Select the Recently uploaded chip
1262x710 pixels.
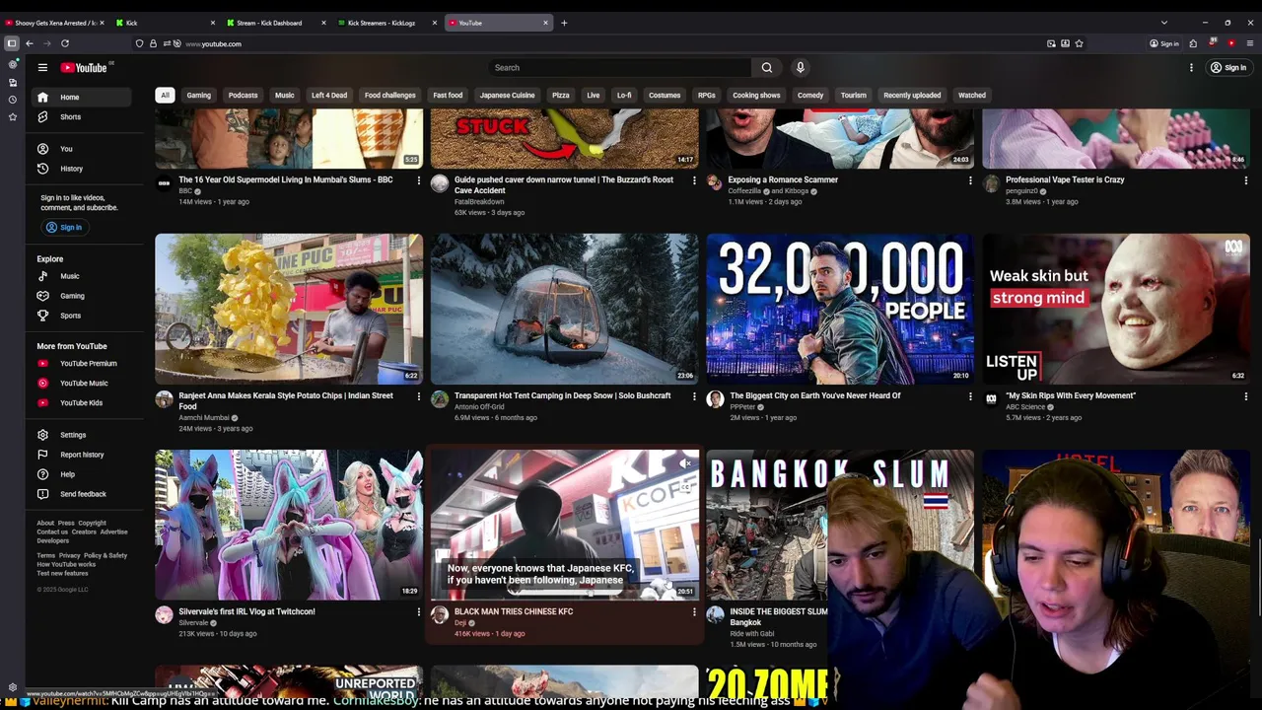click(912, 96)
